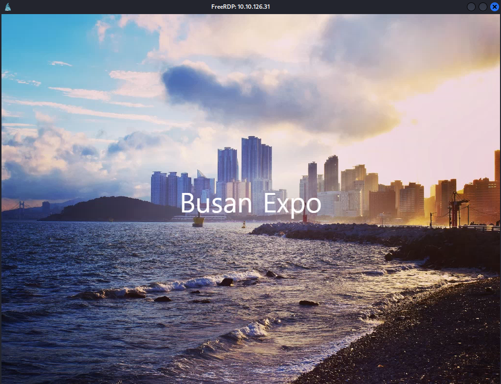Minimize the FreeRDP window
Screen dimensions: 501x384
tap(471, 7)
